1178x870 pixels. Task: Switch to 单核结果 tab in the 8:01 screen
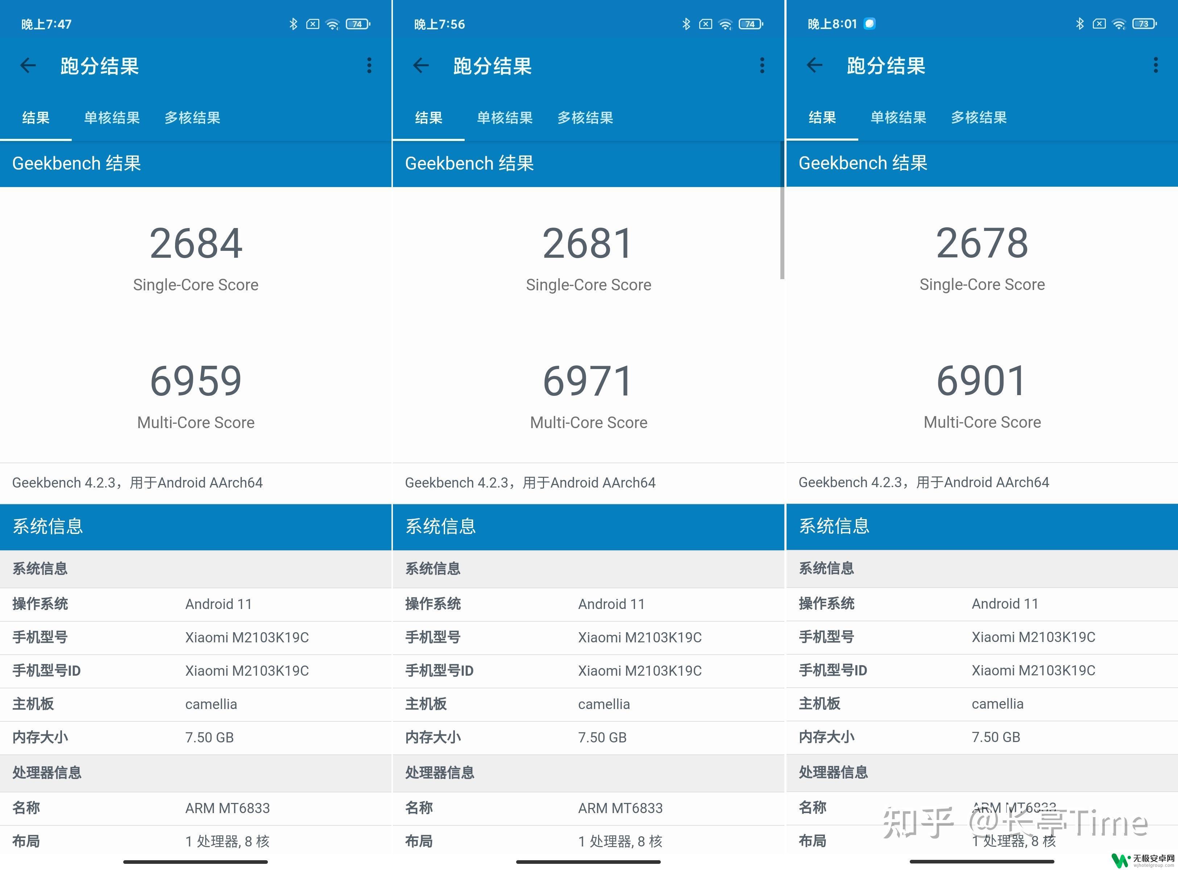tap(898, 117)
